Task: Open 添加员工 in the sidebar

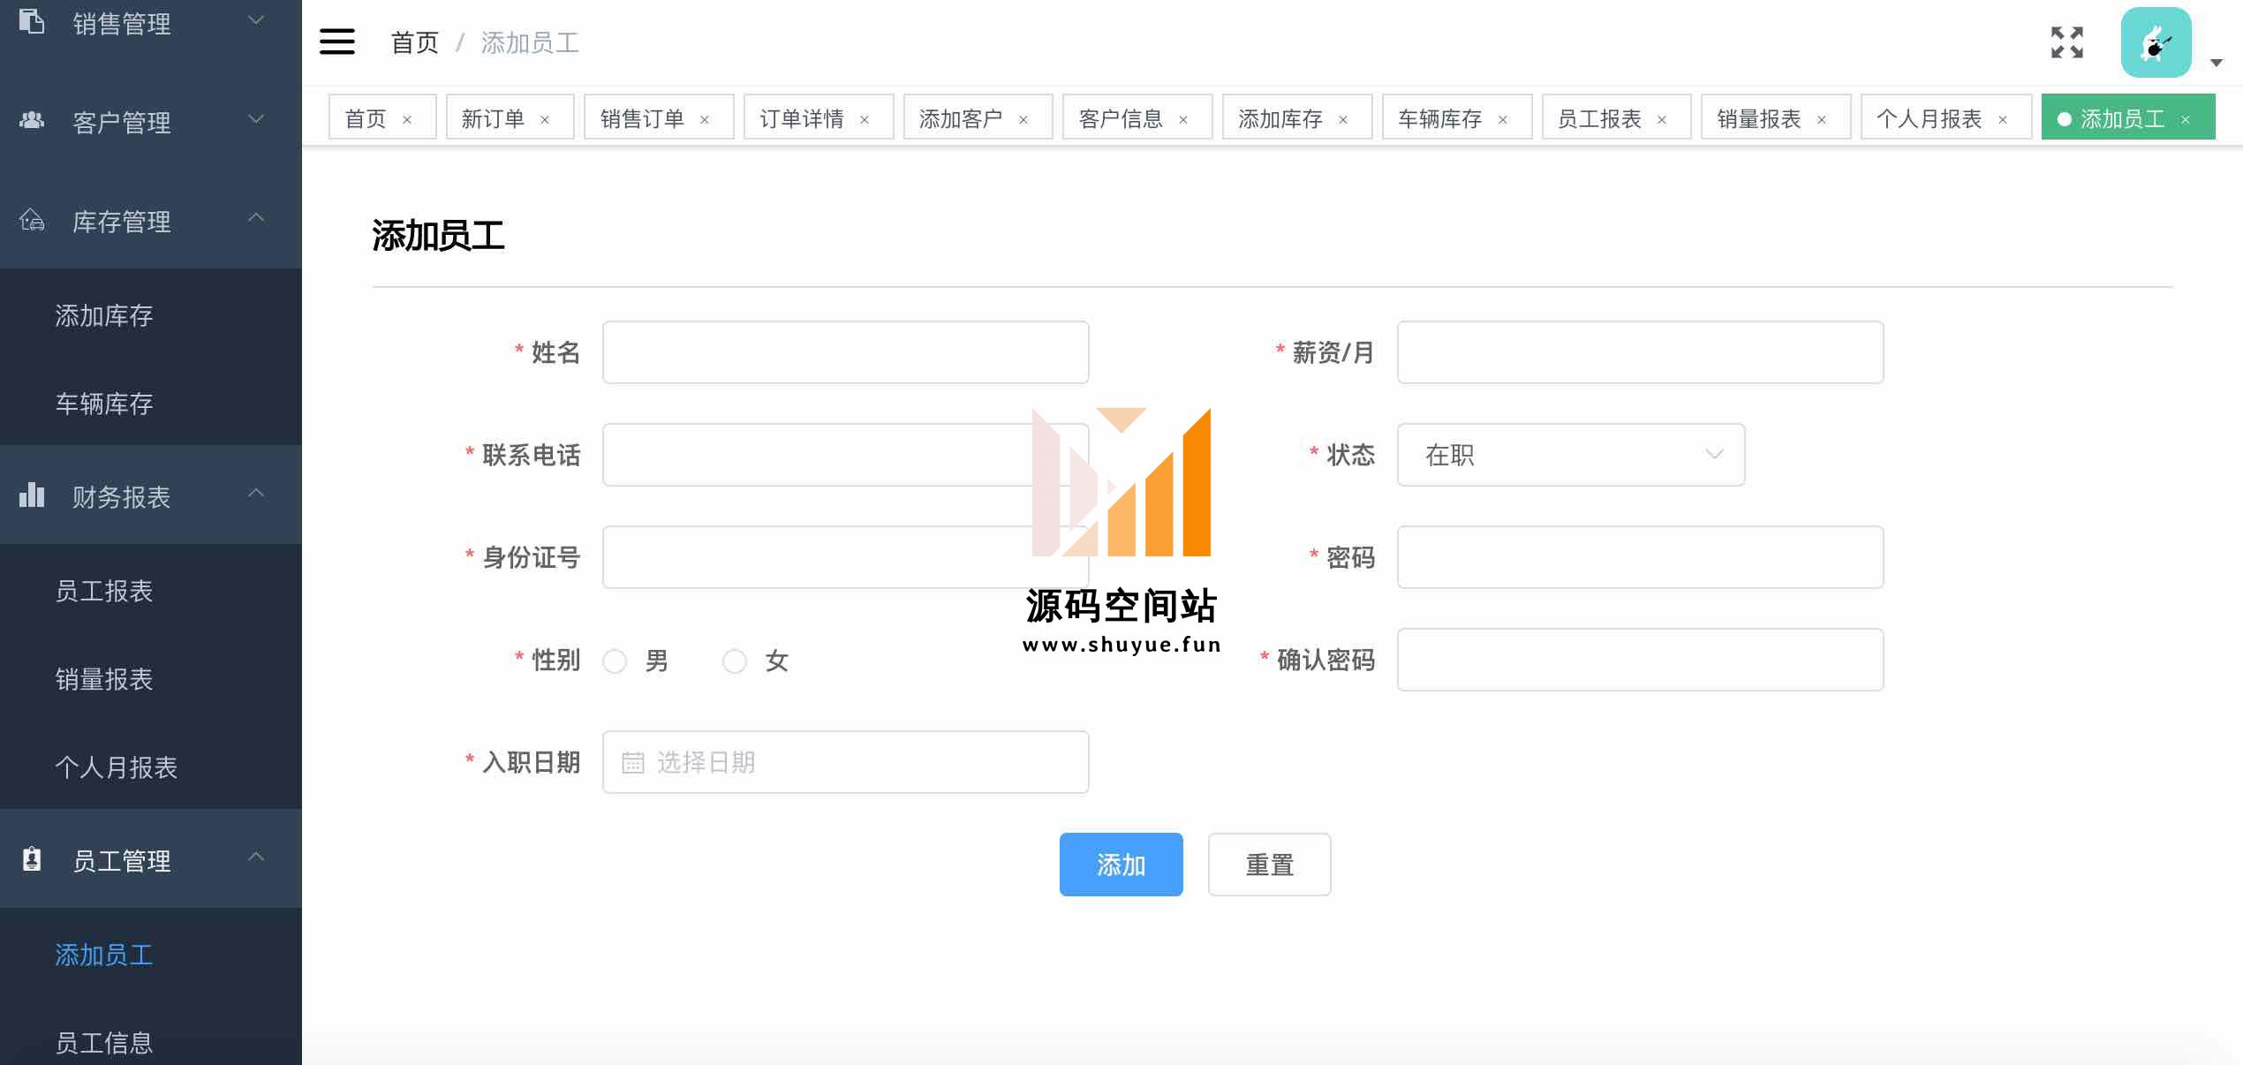Action: pos(151,955)
